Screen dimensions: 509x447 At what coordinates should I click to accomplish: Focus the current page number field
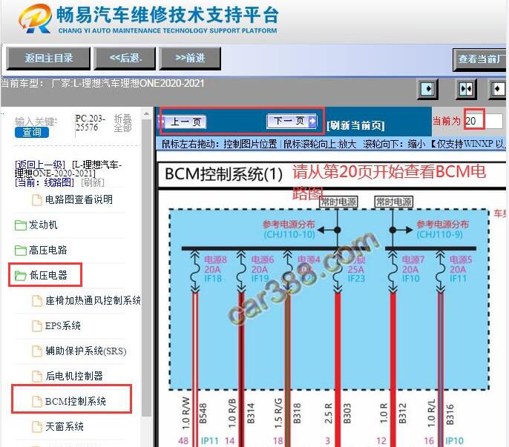(x=483, y=121)
